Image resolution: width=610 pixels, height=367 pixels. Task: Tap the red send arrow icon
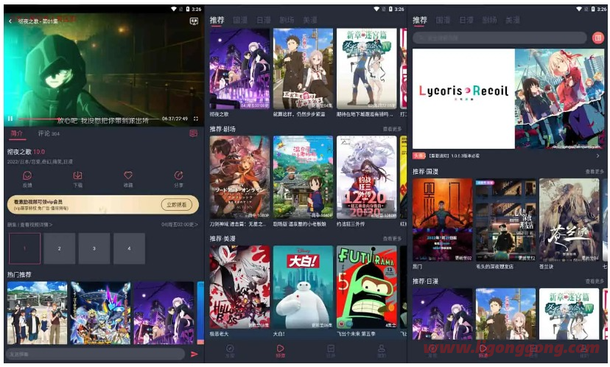[x=194, y=354]
